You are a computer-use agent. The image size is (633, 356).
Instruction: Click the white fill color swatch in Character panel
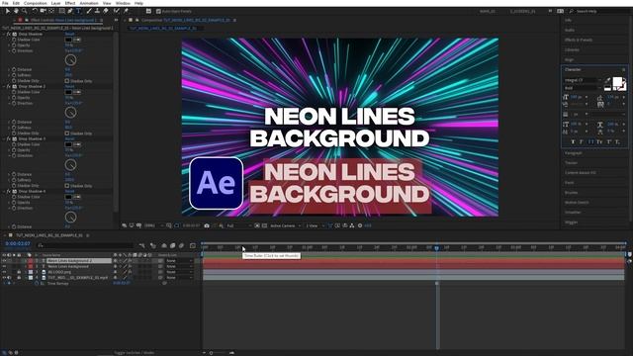click(x=617, y=82)
